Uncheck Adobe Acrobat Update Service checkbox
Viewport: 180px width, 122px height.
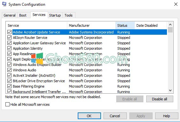pyautogui.click(x=10, y=32)
